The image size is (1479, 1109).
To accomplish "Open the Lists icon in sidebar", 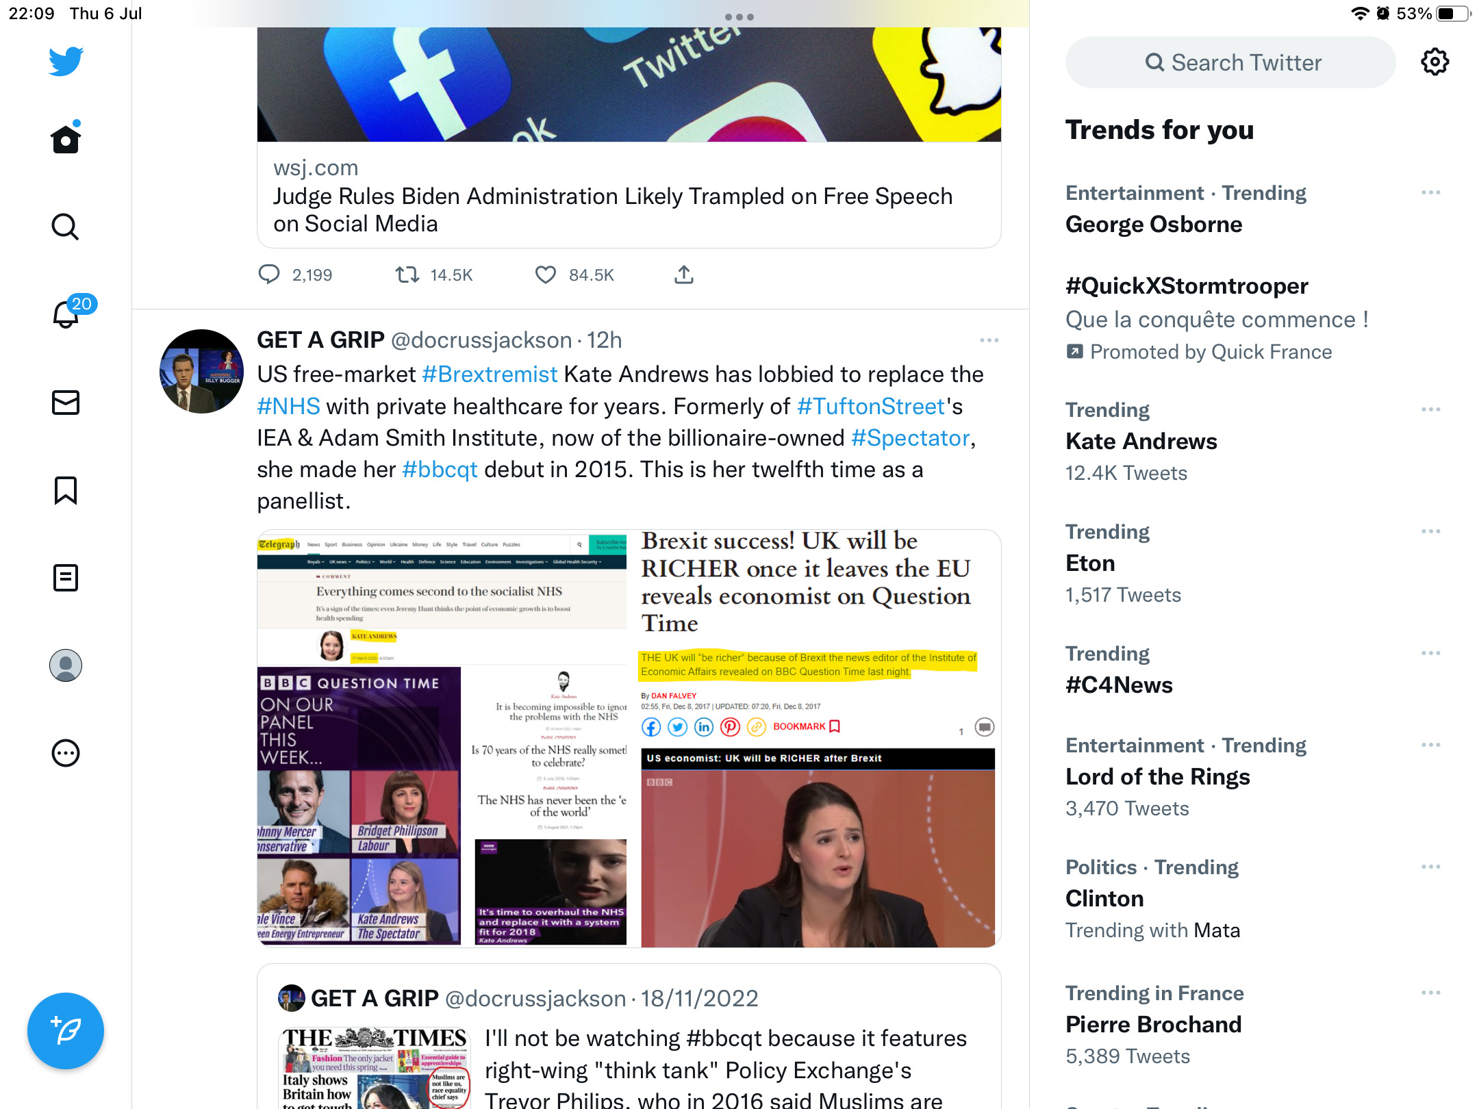I will pyautogui.click(x=66, y=578).
